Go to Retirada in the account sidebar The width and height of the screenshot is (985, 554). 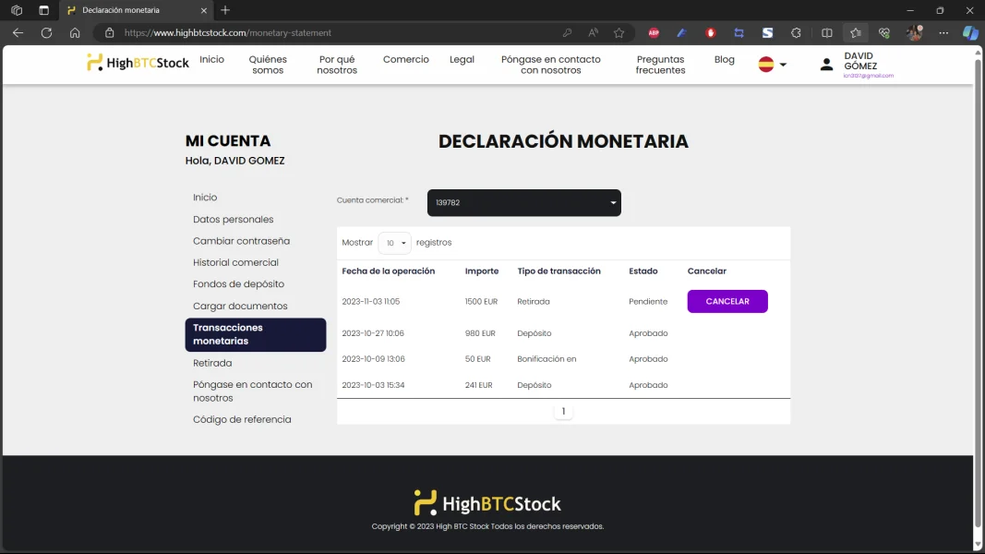point(212,363)
